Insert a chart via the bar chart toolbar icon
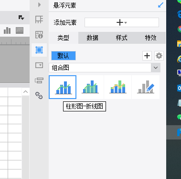This screenshot has width=181, height=179. click(7, 30)
